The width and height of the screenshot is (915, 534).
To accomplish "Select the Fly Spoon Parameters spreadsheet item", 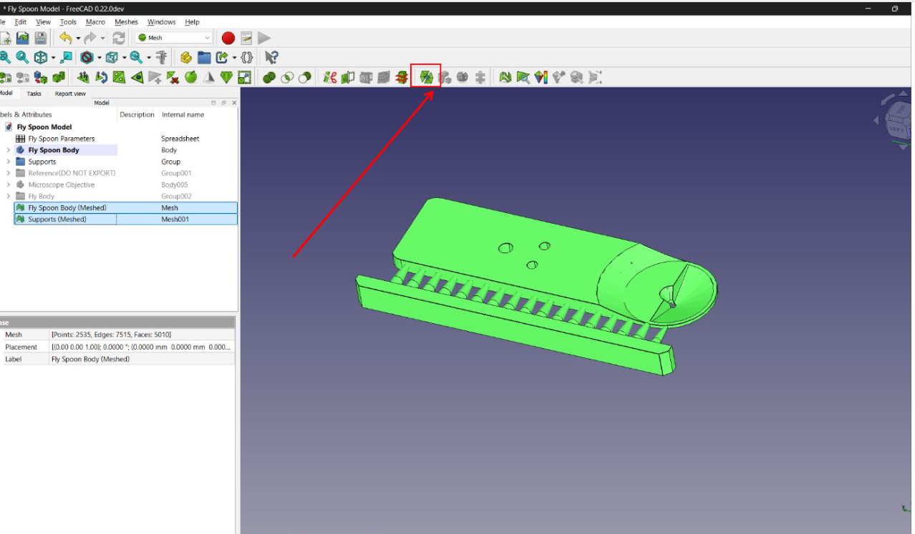I will (x=62, y=139).
